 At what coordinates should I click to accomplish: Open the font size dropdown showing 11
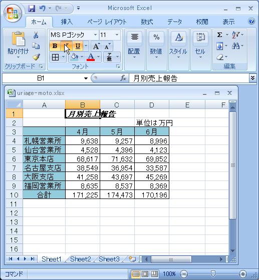pos(117,34)
